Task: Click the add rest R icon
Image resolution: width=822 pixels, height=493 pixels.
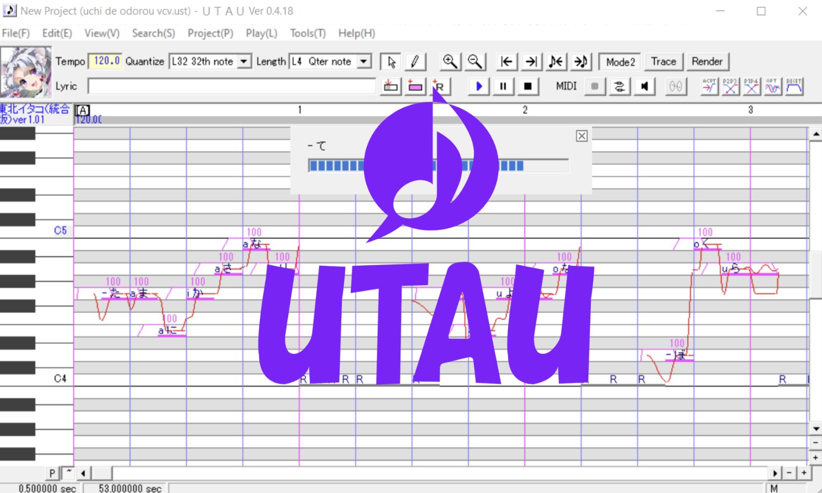Action: (439, 86)
